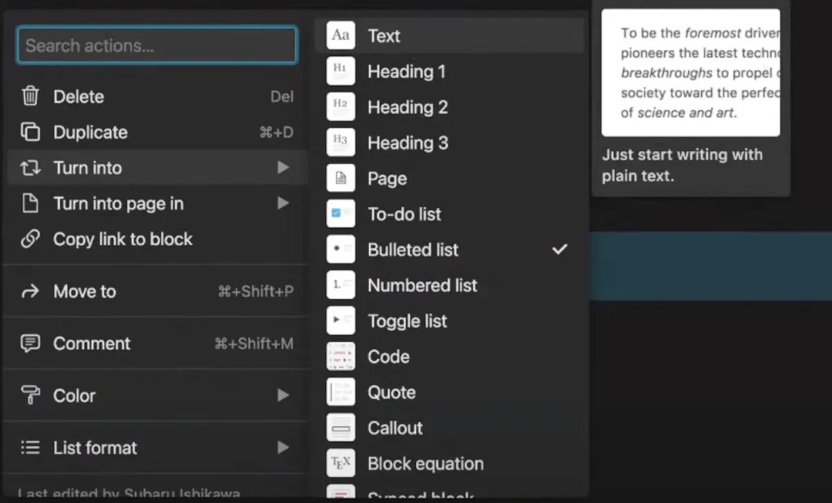Convert block to Toggle list

(x=407, y=321)
